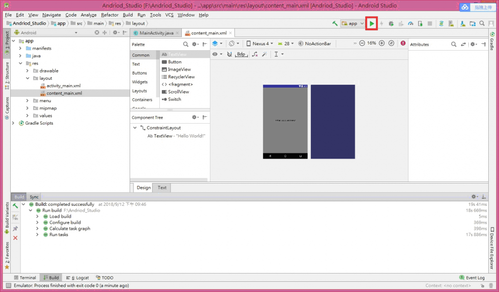Select the Buttons palette category

pyautogui.click(x=139, y=73)
